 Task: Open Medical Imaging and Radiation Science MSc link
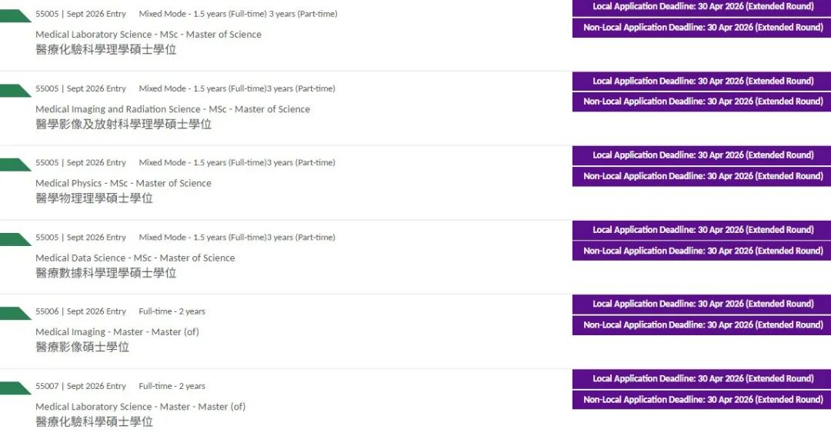click(x=172, y=109)
